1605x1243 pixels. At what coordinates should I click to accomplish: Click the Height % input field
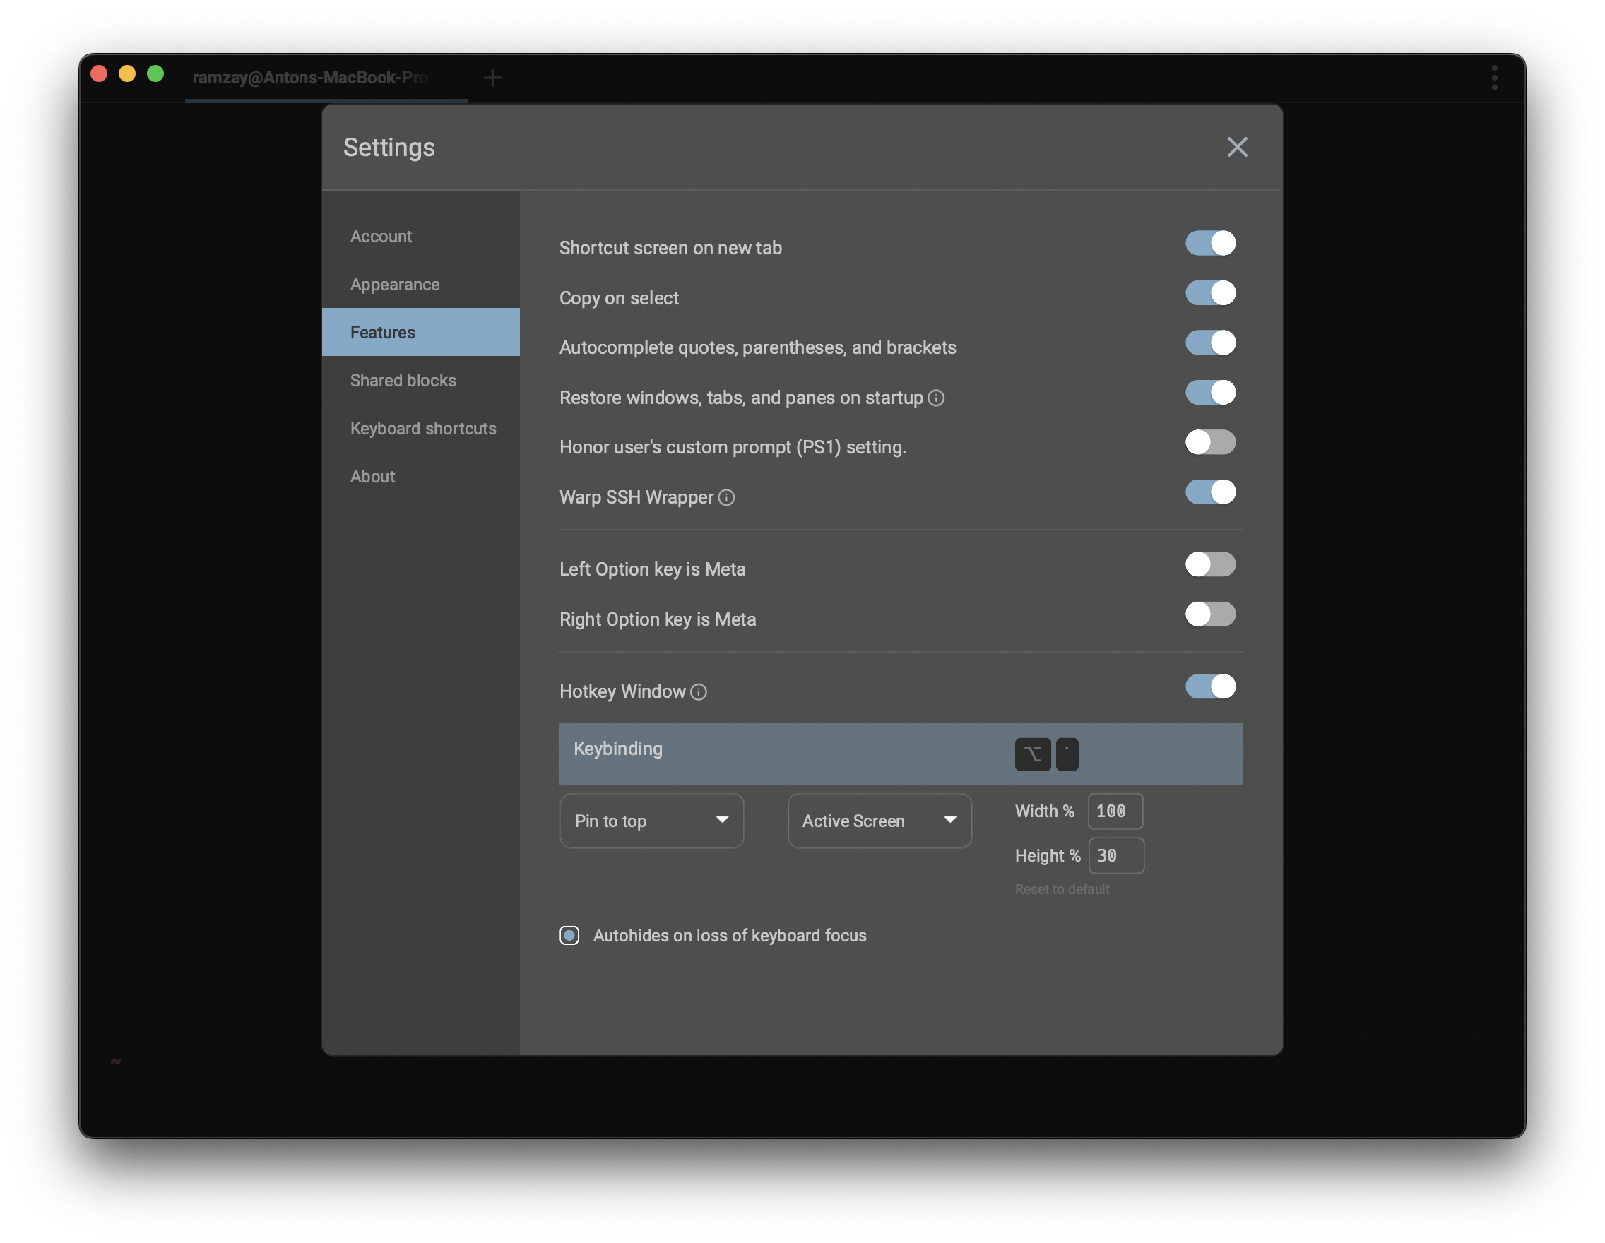coord(1115,855)
